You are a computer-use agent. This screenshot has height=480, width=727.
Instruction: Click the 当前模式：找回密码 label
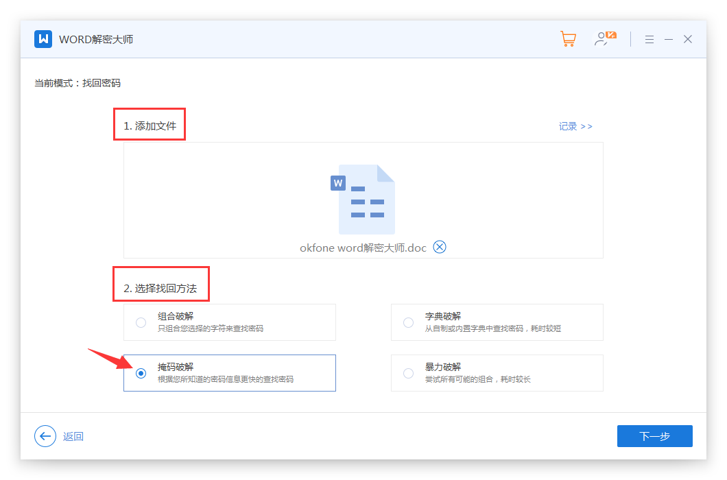78,83
